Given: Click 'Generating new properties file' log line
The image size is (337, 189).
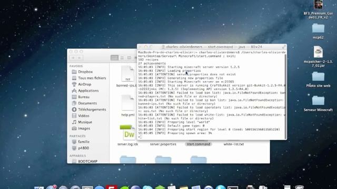Looking at the screenshot, I should 181,78.
